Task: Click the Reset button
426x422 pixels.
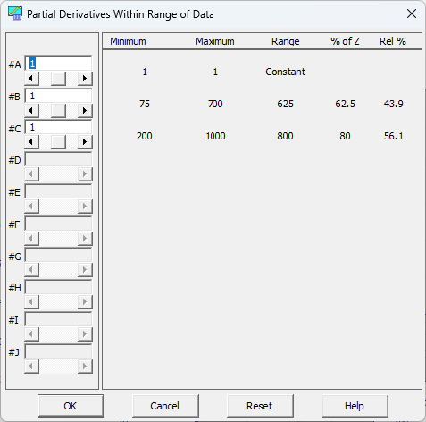Action: (x=260, y=406)
